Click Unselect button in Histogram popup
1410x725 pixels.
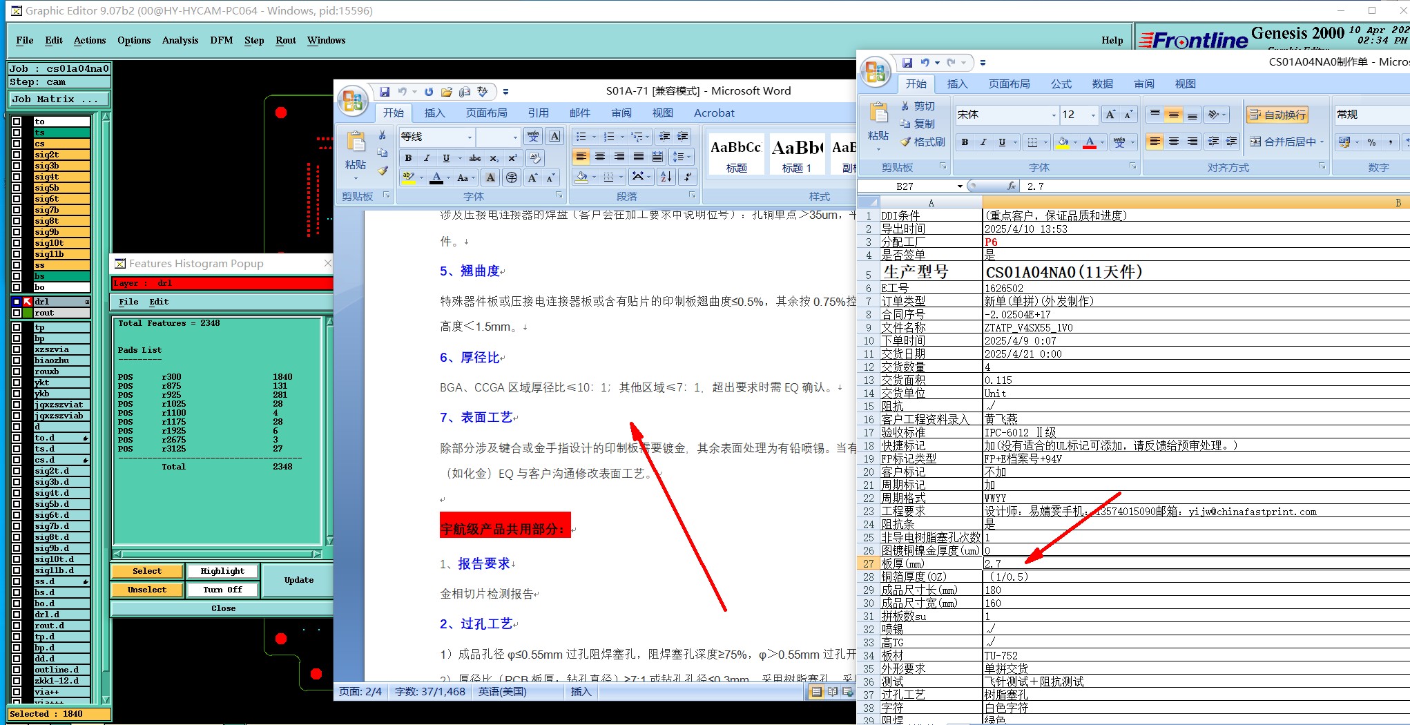(147, 590)
